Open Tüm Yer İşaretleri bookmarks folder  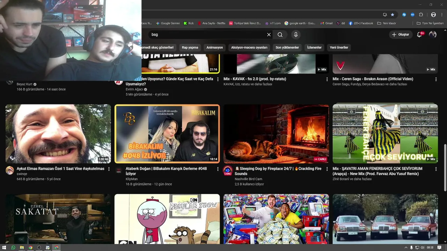(431, 23)
